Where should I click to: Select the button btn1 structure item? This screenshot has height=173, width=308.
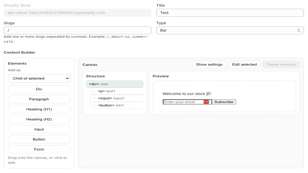(x=117, y=105)
